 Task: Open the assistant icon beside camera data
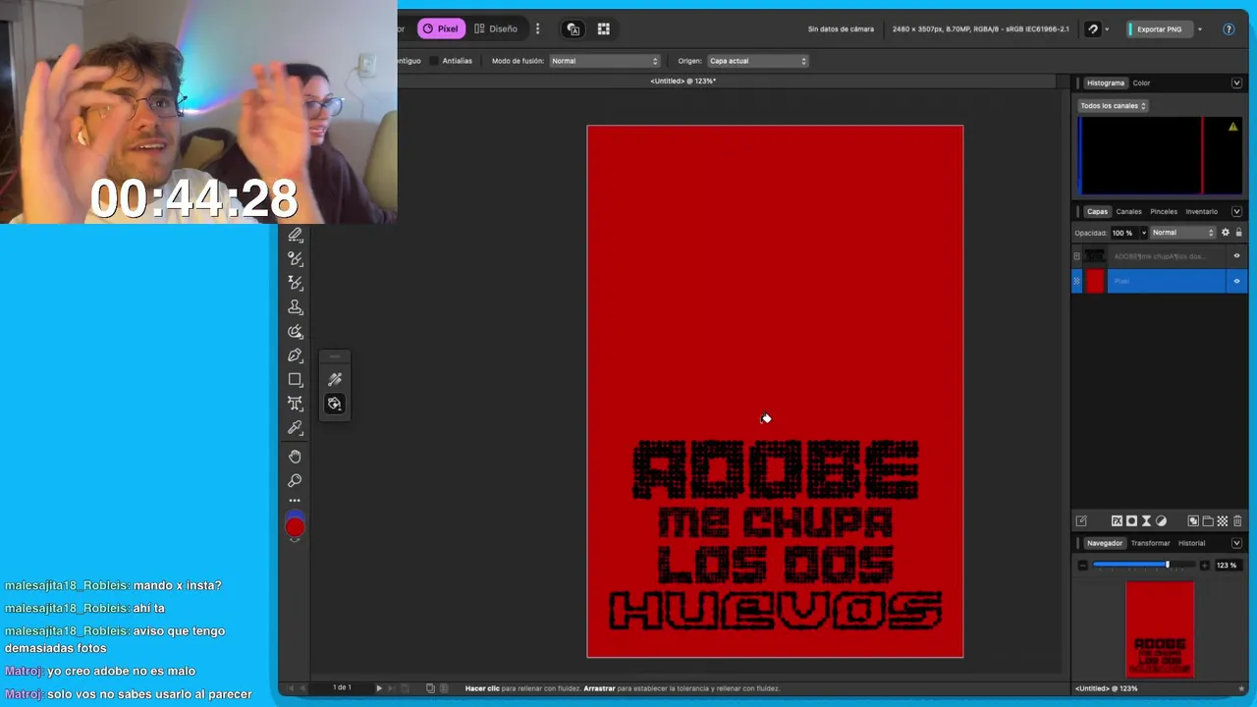click(1093, 28)
